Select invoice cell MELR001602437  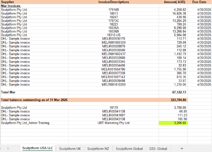click(x=114, y=54)
